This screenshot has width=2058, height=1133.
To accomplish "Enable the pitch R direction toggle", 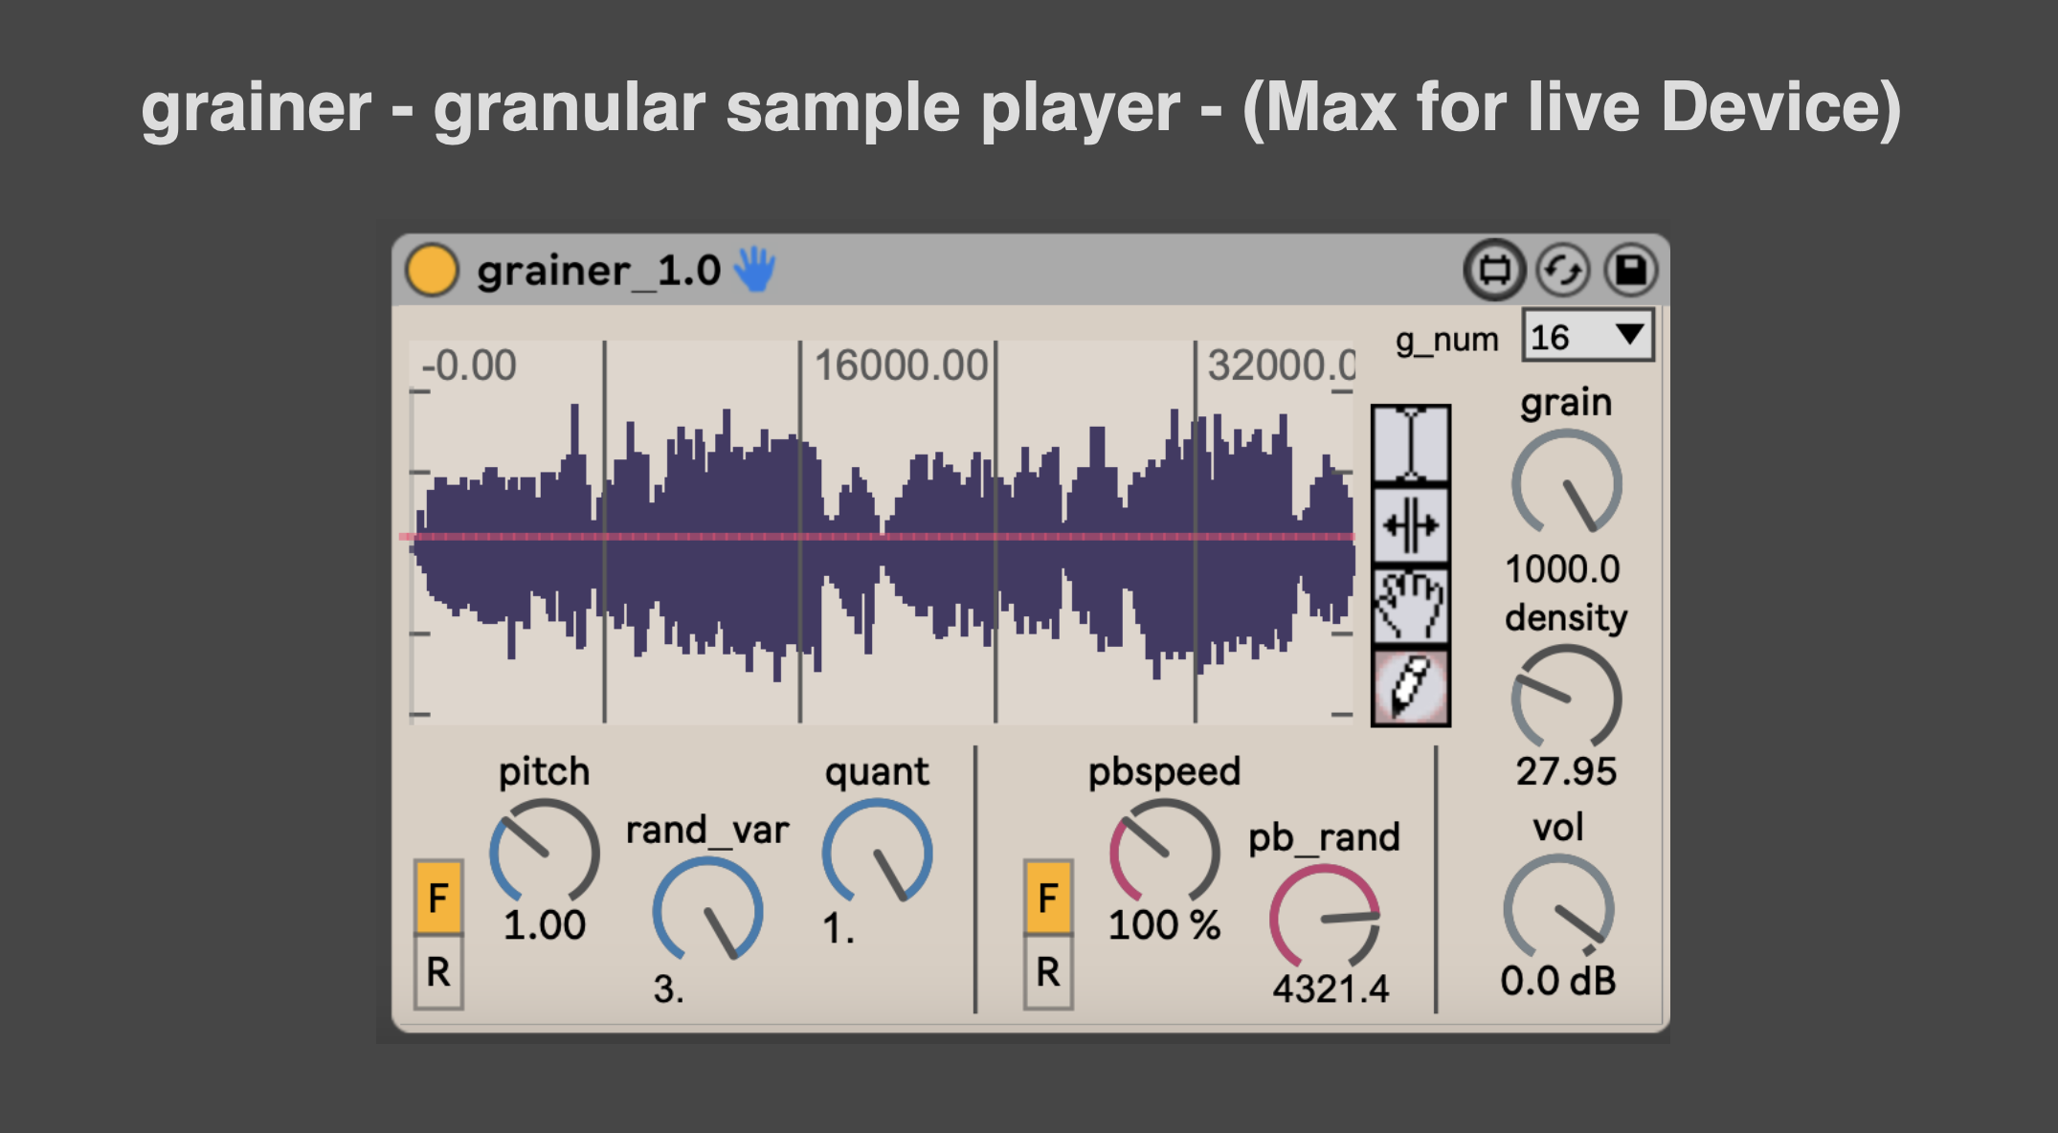I will [438, 972].
